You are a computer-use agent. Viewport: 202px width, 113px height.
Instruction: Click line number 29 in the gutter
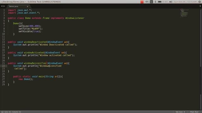point(3,84)
